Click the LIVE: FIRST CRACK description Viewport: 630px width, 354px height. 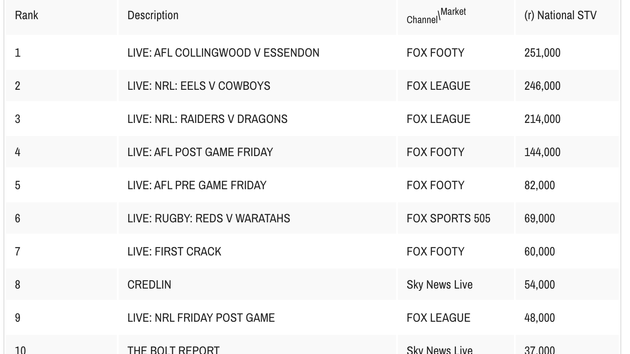(175, 252)
